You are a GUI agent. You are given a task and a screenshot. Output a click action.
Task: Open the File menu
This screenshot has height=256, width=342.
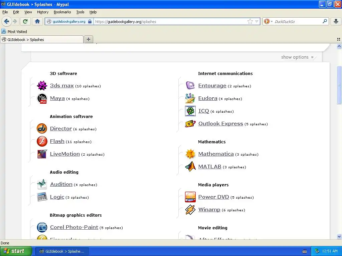[x=5, y=12]
